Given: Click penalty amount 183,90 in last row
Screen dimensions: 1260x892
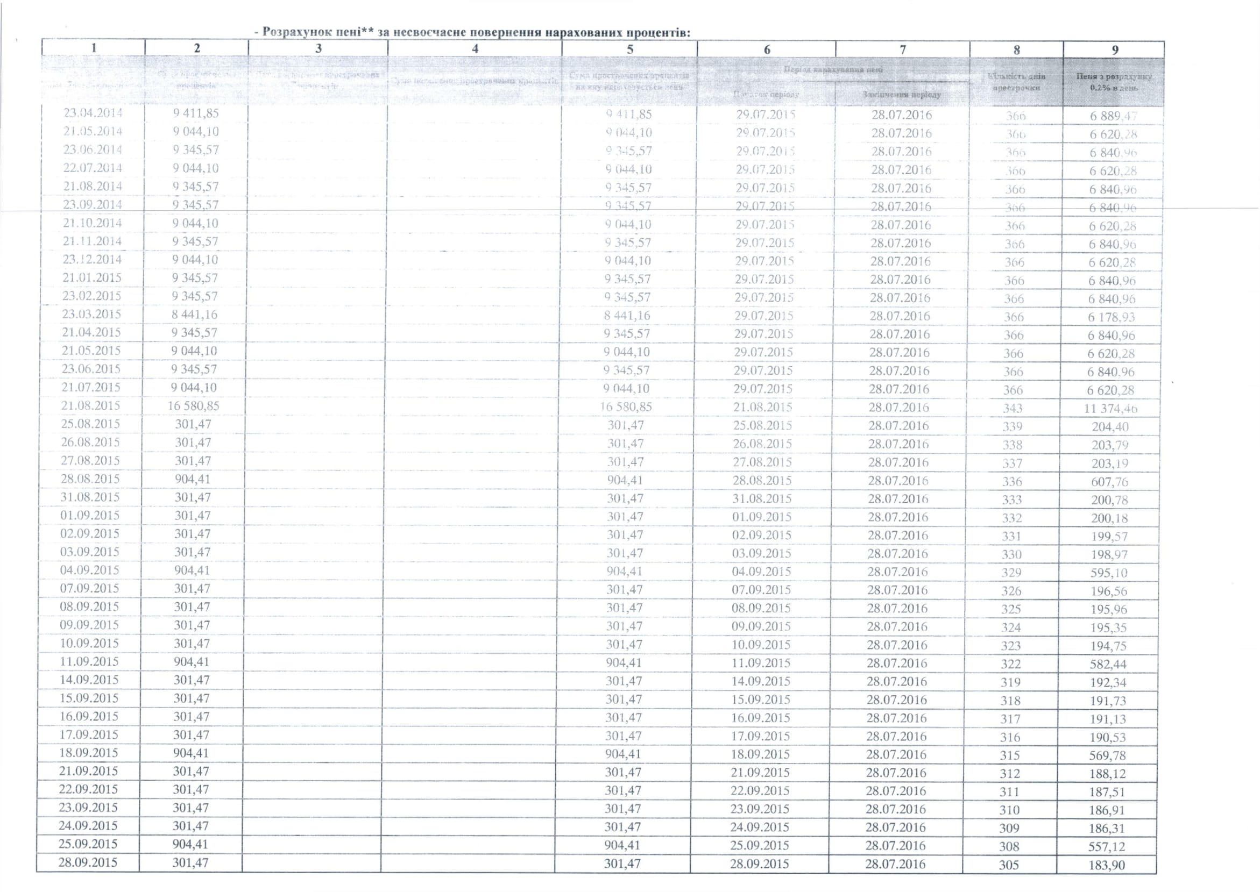Looking at the screenshot, I should point(1107,866).
